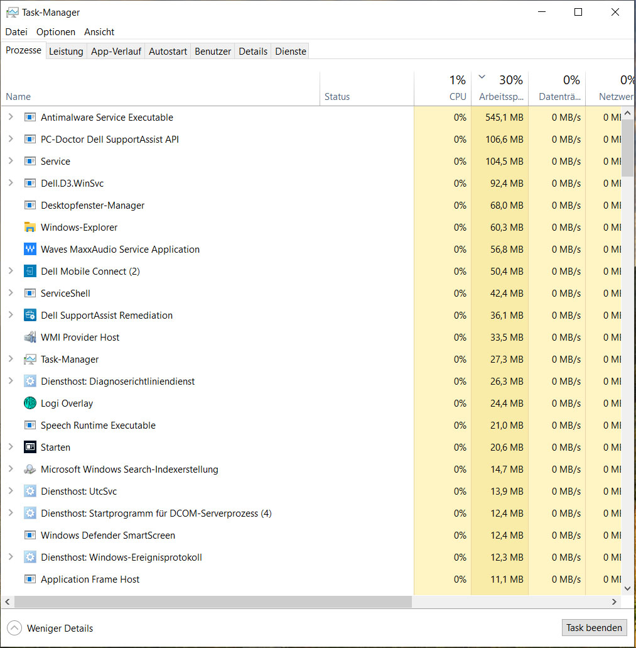Expand the ServiceShell process

point(11,293)
